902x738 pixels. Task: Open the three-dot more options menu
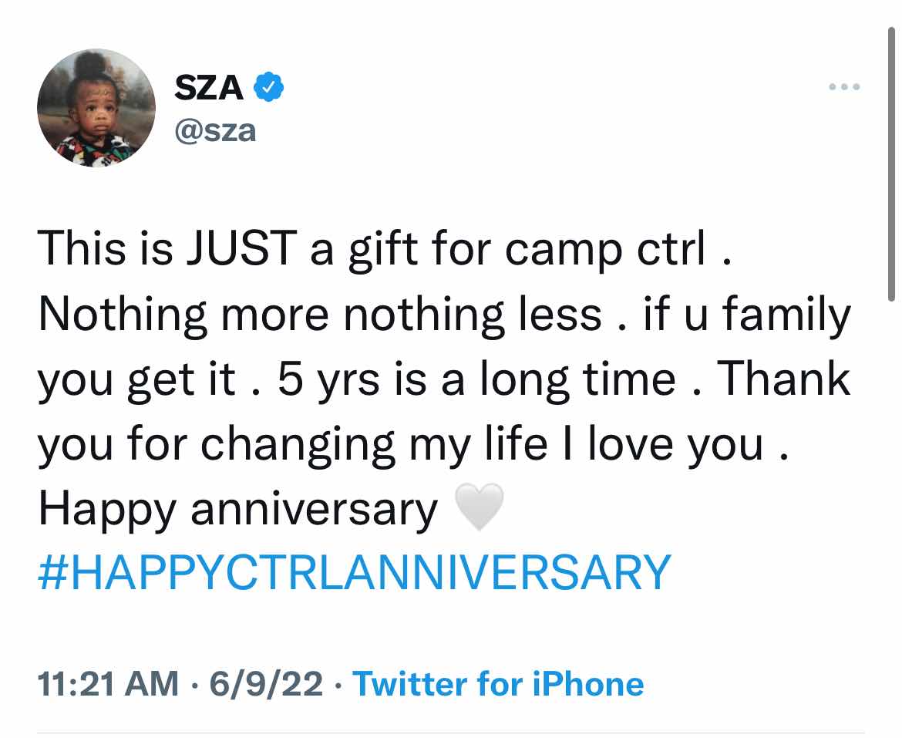pyautogui.click(x=844, y=87)
